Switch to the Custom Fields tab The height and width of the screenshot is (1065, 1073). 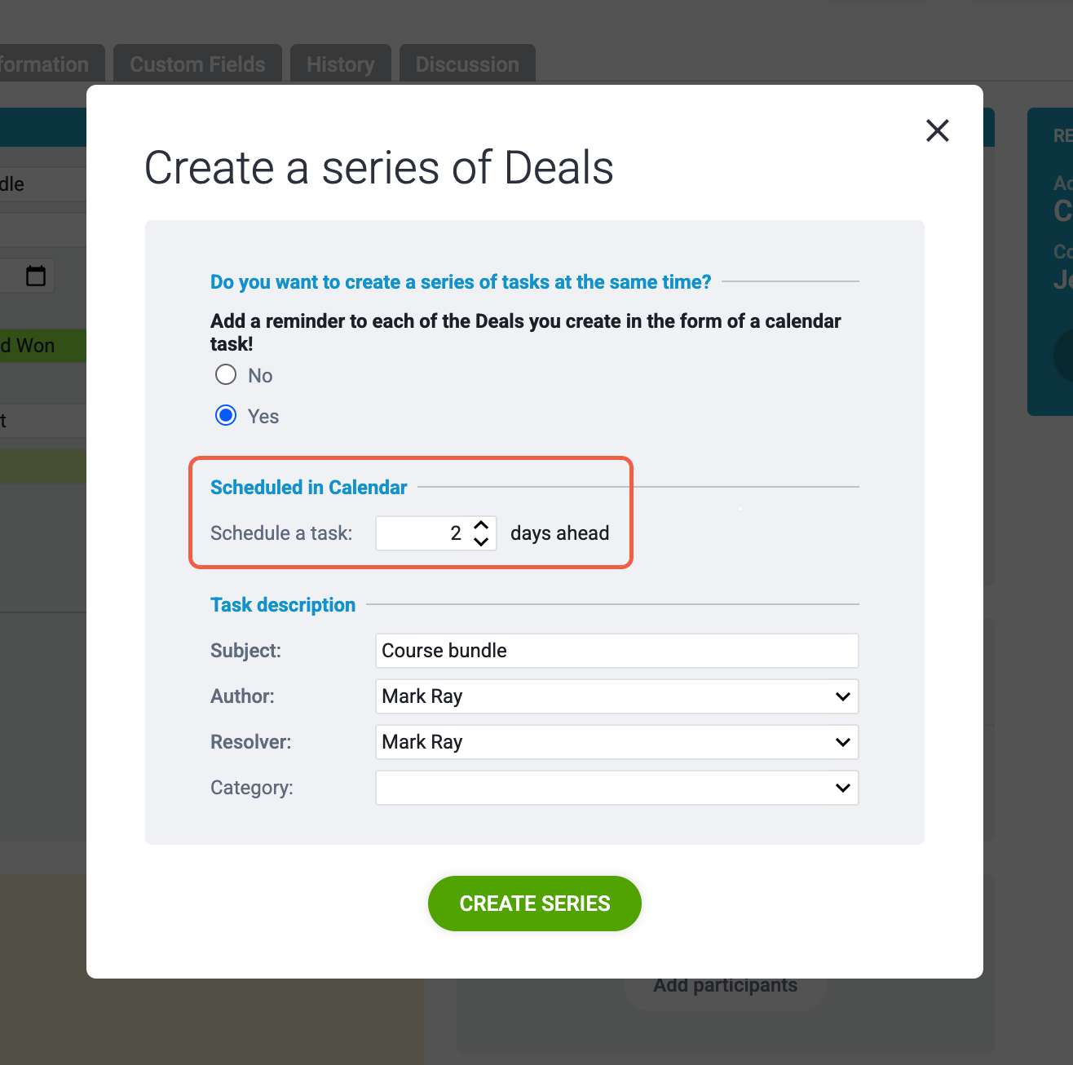pos(197,64)
